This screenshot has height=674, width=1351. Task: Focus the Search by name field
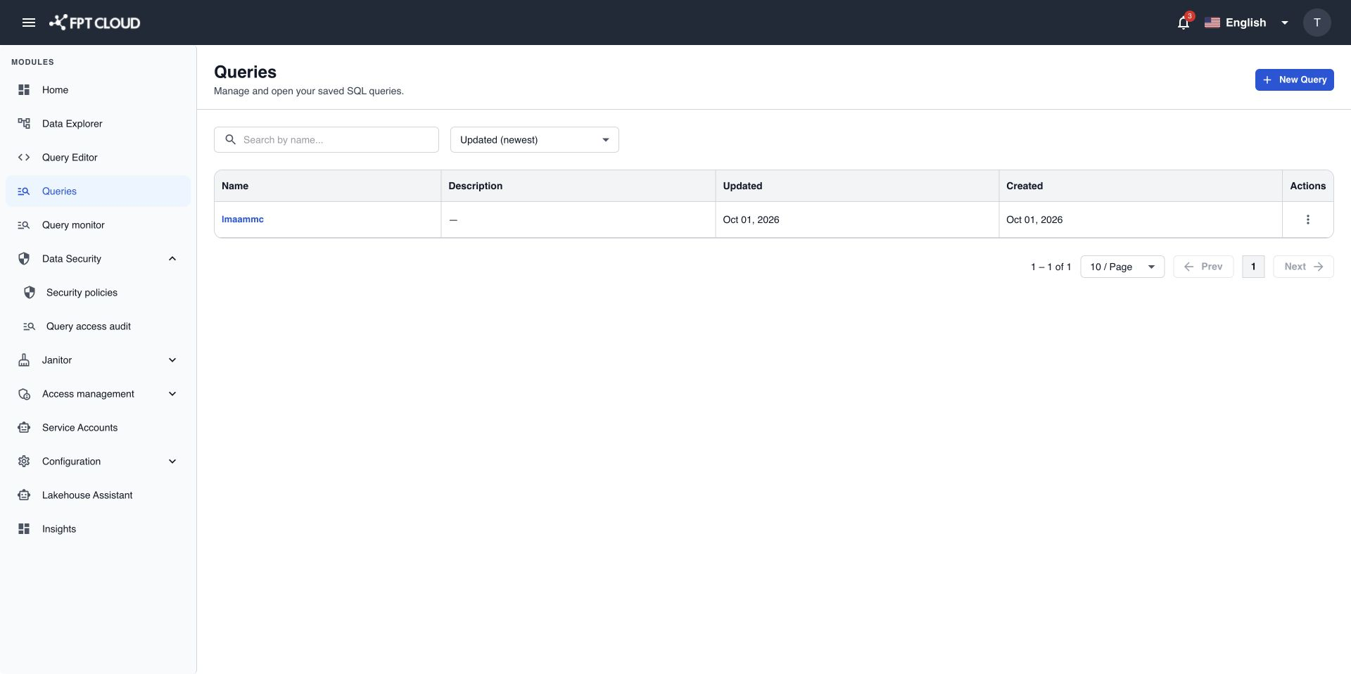click(326, 139)
